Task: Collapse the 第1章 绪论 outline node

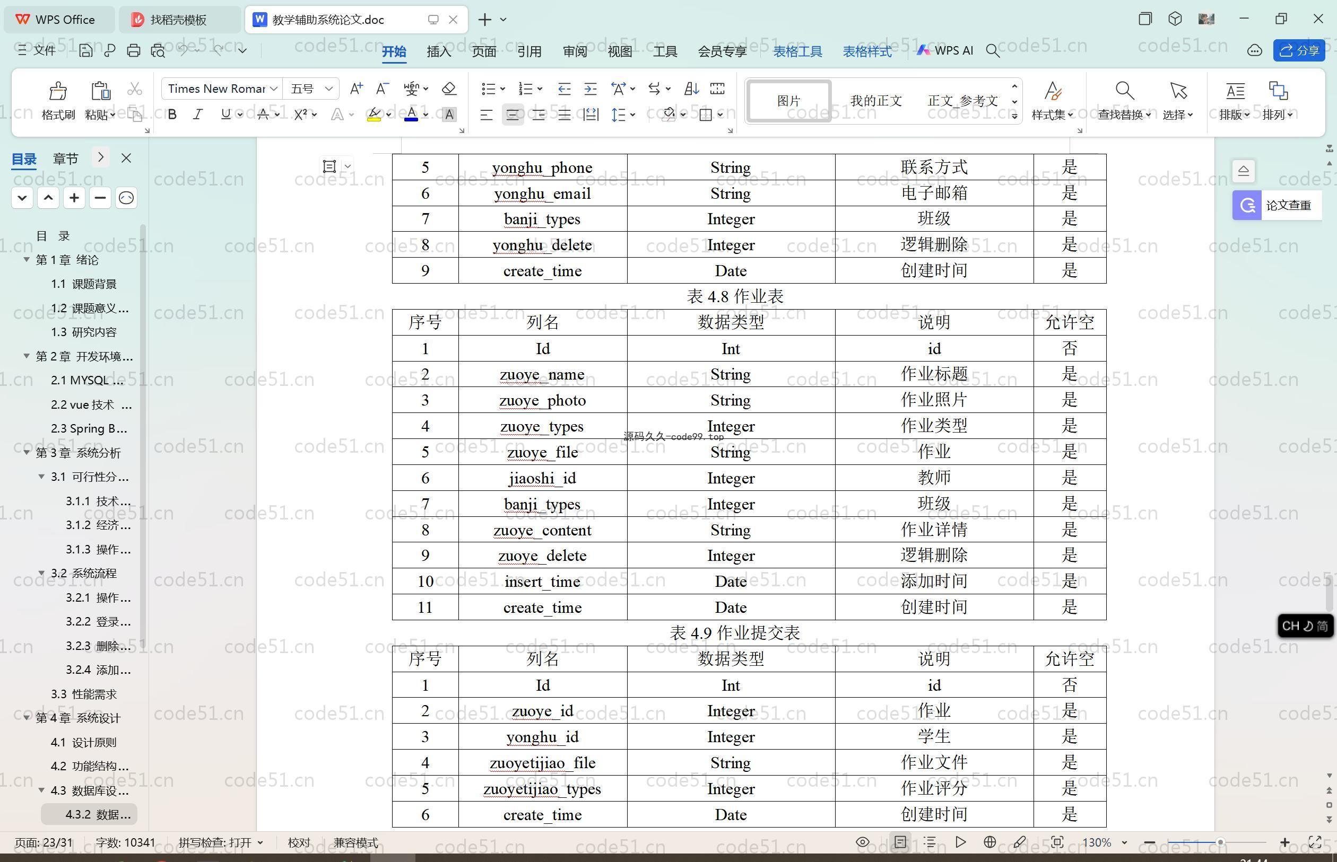Action: 27,260
